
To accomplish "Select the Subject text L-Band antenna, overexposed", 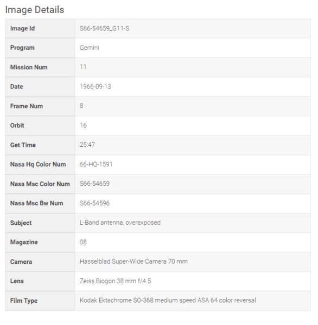I will click(x=120, y=223).
